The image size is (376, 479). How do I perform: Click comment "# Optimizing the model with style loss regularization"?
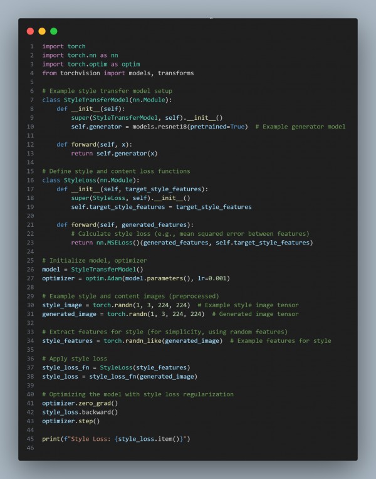[x=138, y=394]
